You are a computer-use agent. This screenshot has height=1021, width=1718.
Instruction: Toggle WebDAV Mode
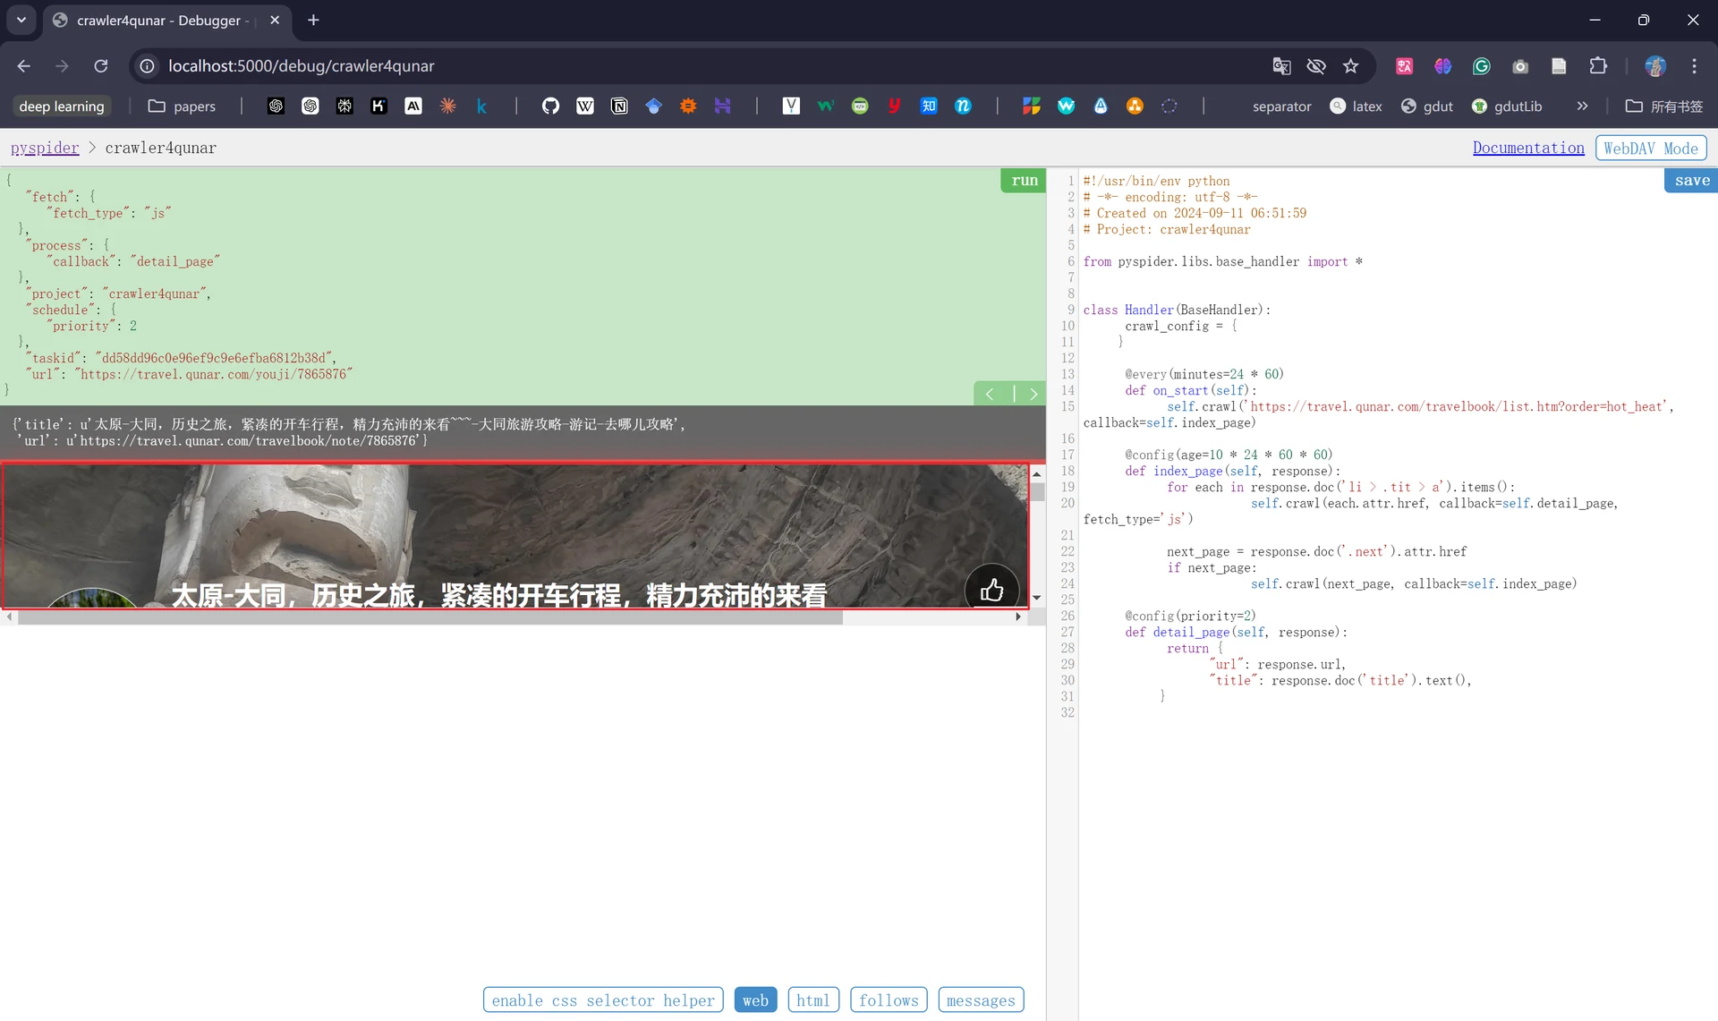pyautogui.click(x=1651, y=148)
